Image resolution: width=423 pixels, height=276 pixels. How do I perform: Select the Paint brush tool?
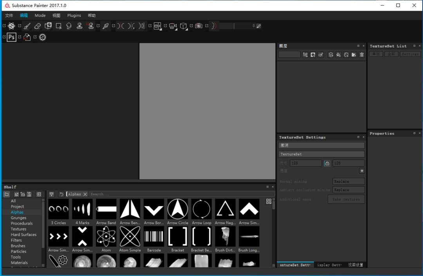[27, 26]
